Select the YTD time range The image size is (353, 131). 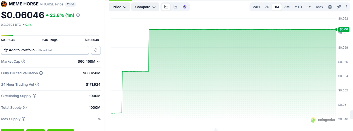pos(298,7)
